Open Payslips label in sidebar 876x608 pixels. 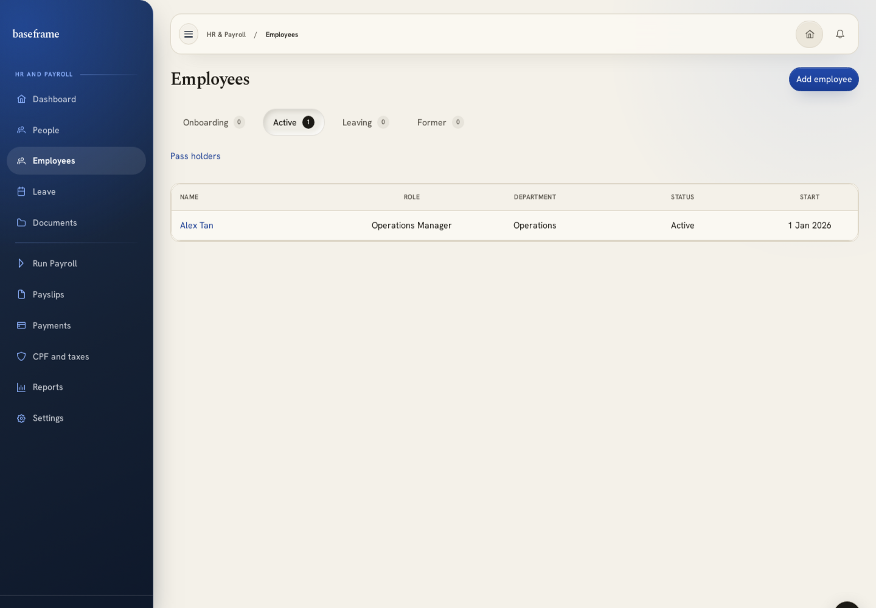click(x=48, y=294)
